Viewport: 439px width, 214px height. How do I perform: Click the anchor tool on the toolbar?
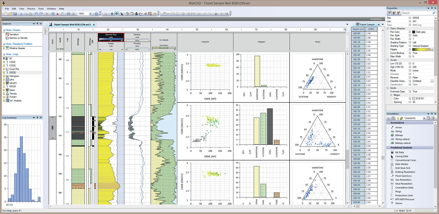[137, 13]
